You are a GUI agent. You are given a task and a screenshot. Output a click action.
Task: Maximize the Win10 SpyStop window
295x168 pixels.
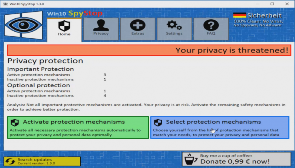click(272, 4)
